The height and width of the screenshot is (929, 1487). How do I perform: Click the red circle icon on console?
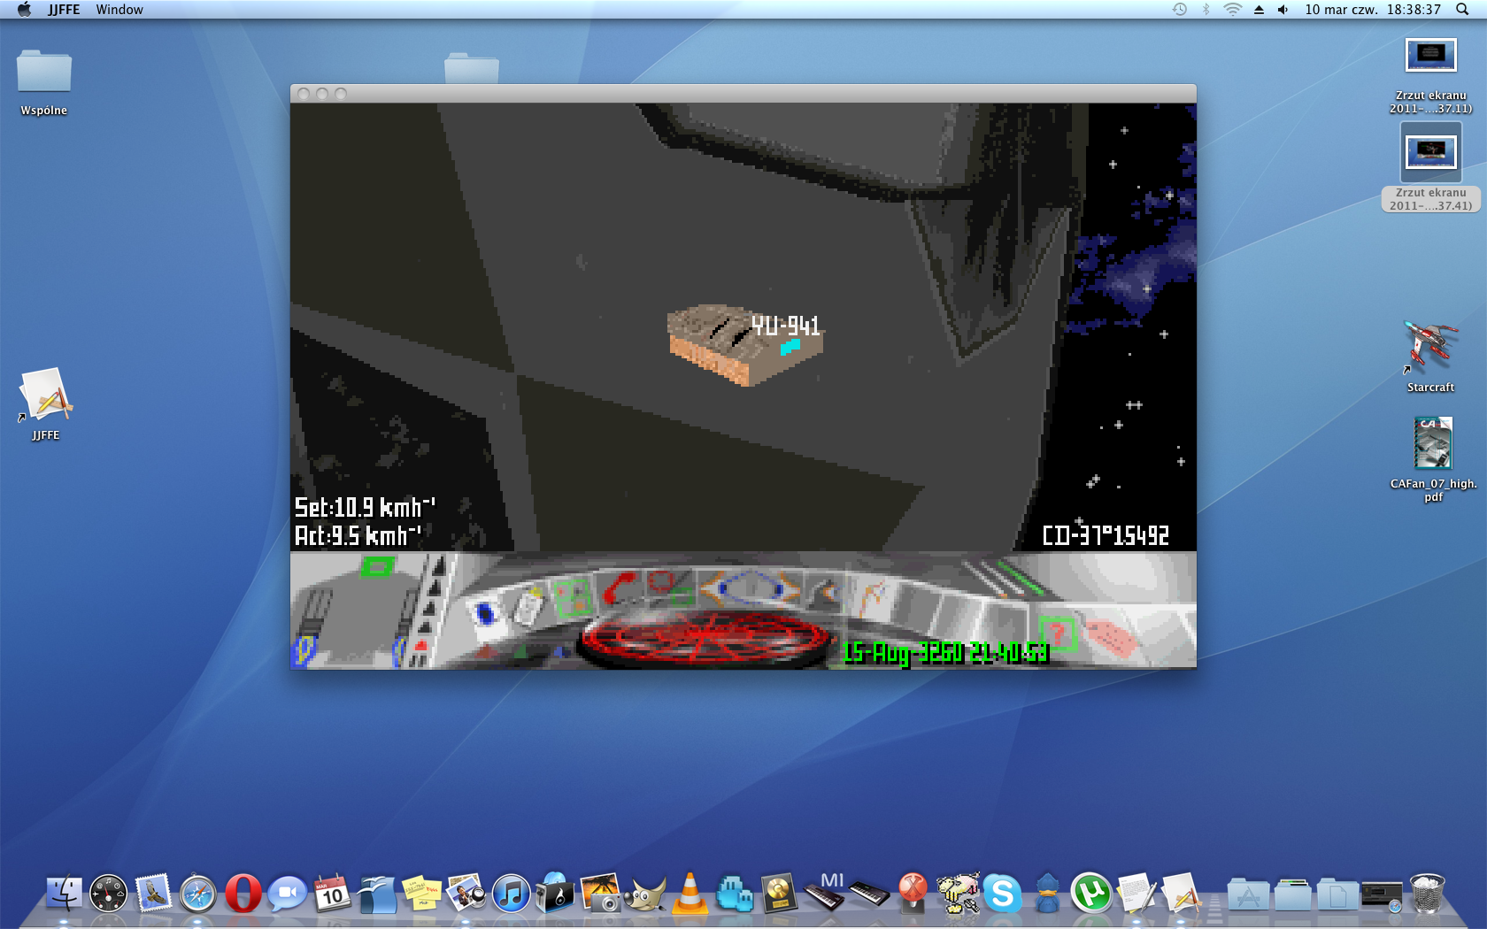click(x=660, y=583)
